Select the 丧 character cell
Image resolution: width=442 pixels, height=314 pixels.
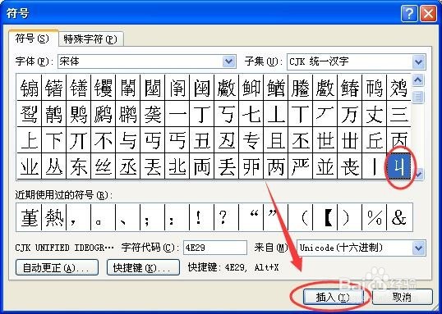(x=349, y=166)
